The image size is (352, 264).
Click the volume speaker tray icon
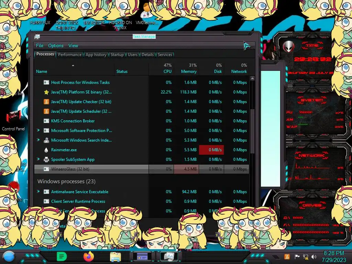pyautogui.click(x=314, y=256)
